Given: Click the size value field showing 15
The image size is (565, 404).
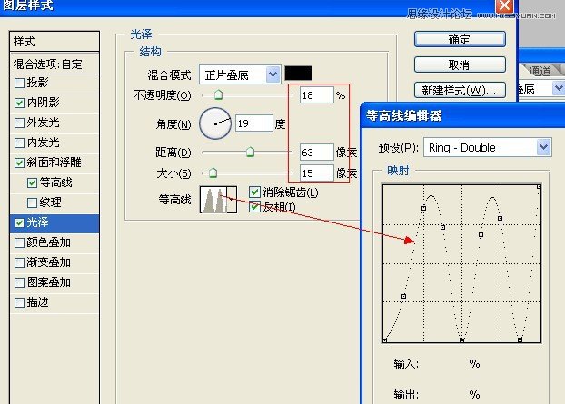Looking at the screenshot, I should [x=316, y=173].
